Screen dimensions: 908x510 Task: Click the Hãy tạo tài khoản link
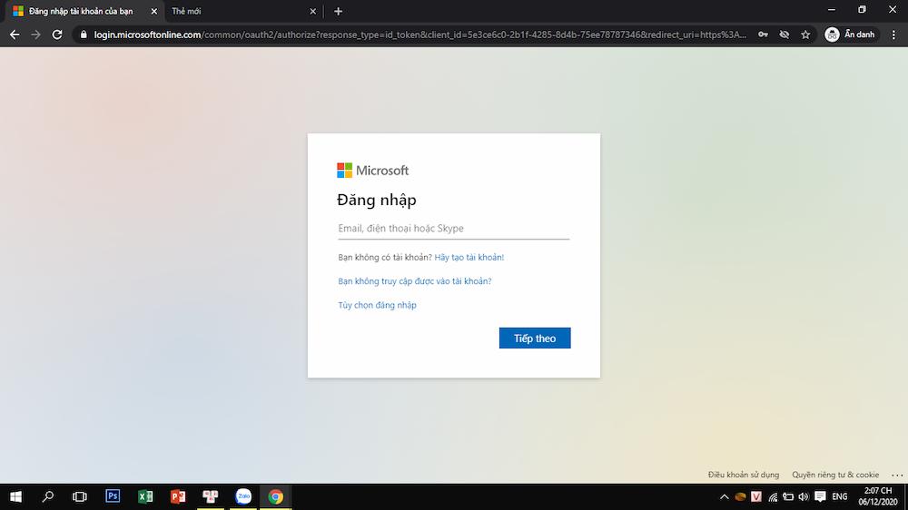(x=469, y=257)
